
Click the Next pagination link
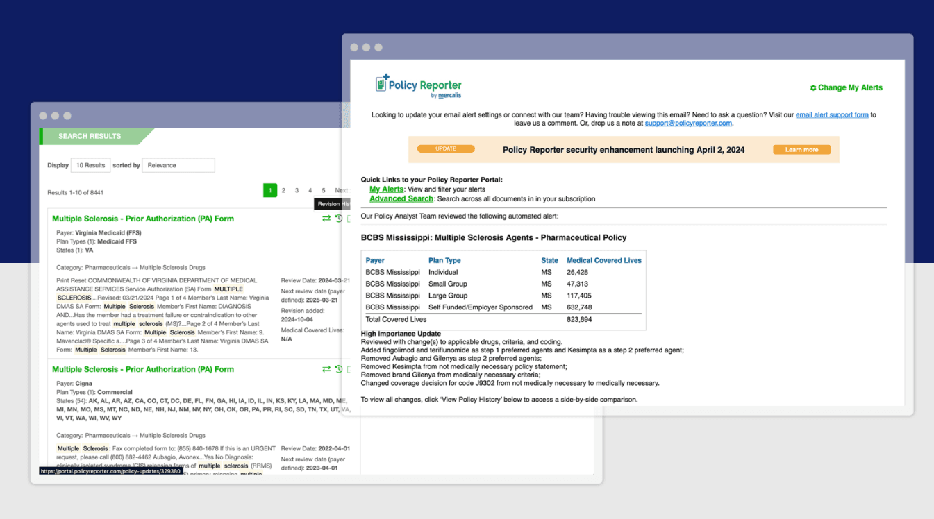click(x=342, y=190)
